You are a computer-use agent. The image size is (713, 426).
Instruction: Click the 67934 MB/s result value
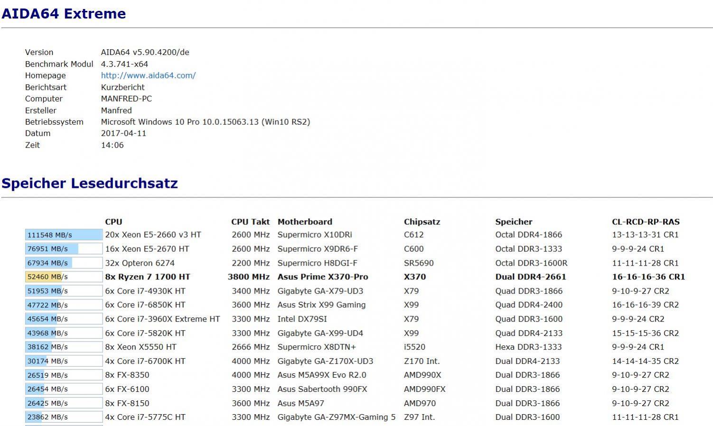pos(47,263)
